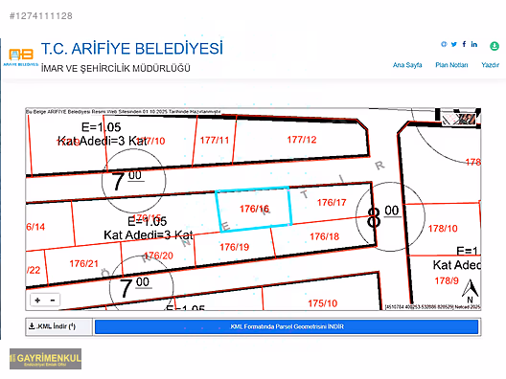Zoom in the map with plus button
This screenshot has height=379, width=506.
[x=37, y=301]
